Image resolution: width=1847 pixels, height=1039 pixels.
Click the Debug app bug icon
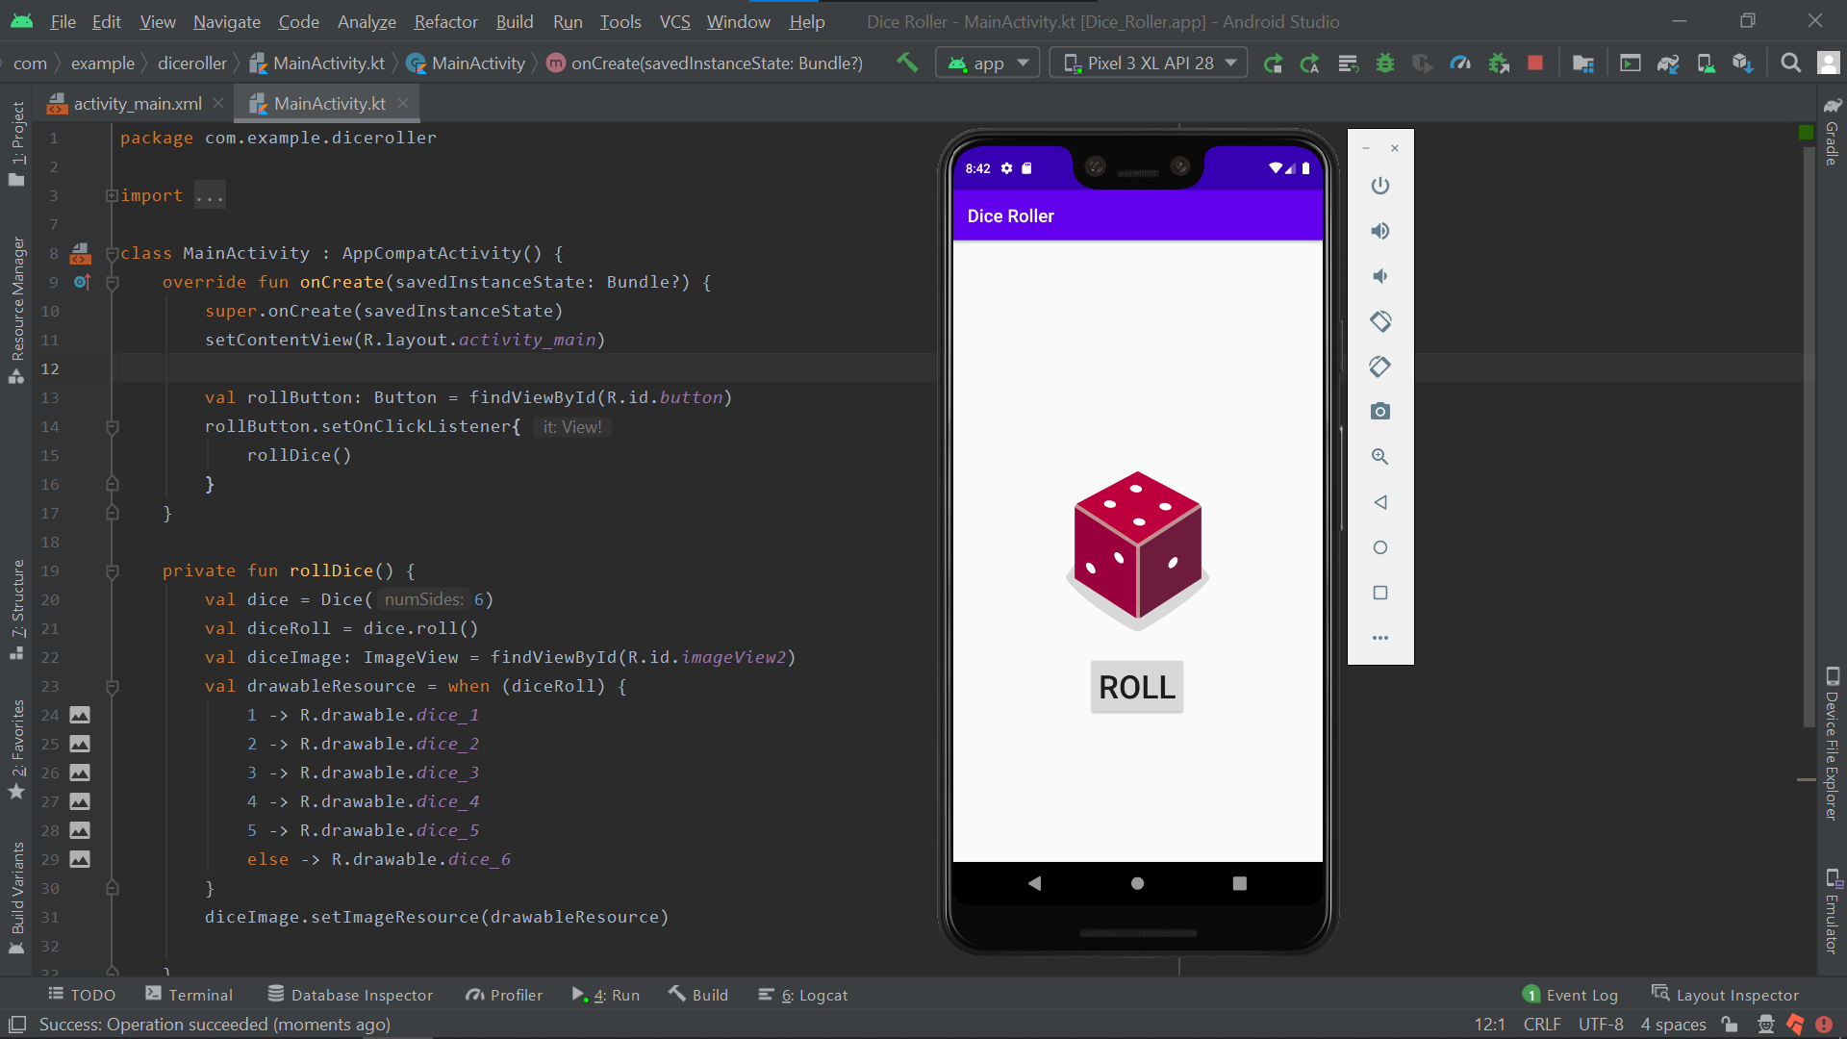point(1385,63)
